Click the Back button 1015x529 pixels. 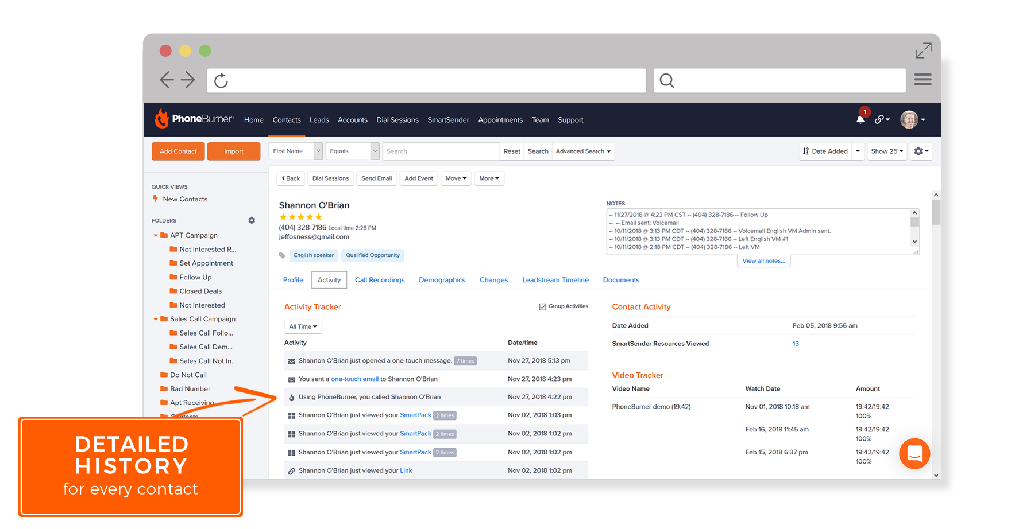[291, 178]
